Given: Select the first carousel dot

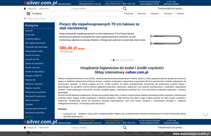Looking at the screenshot, I should click(111, 60).
